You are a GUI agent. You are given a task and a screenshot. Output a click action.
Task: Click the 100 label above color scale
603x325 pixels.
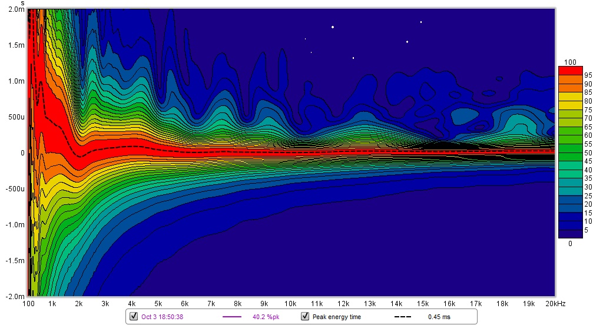(x=570, y=62)
